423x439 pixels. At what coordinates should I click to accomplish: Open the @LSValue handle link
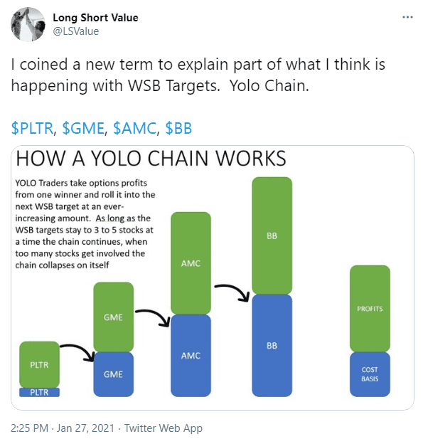click(76, 31)
